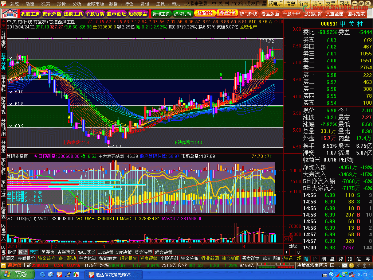The image size is (373, 280).
Task: Click the house home icon
Action: (x=9, y=13)
